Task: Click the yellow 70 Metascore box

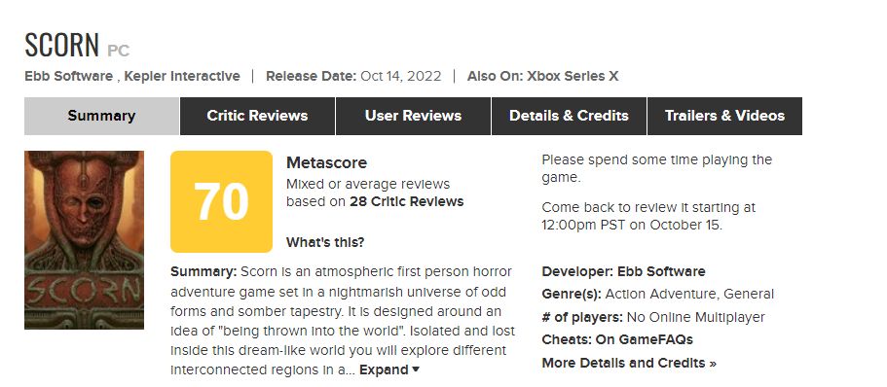Action: [221, 201]
